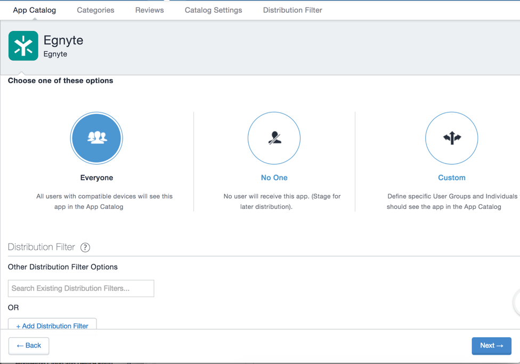Click the Next button

tap(491, 345)
